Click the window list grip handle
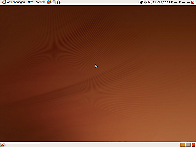The height and width of the screenshot is (147, 196). point(6,145)
